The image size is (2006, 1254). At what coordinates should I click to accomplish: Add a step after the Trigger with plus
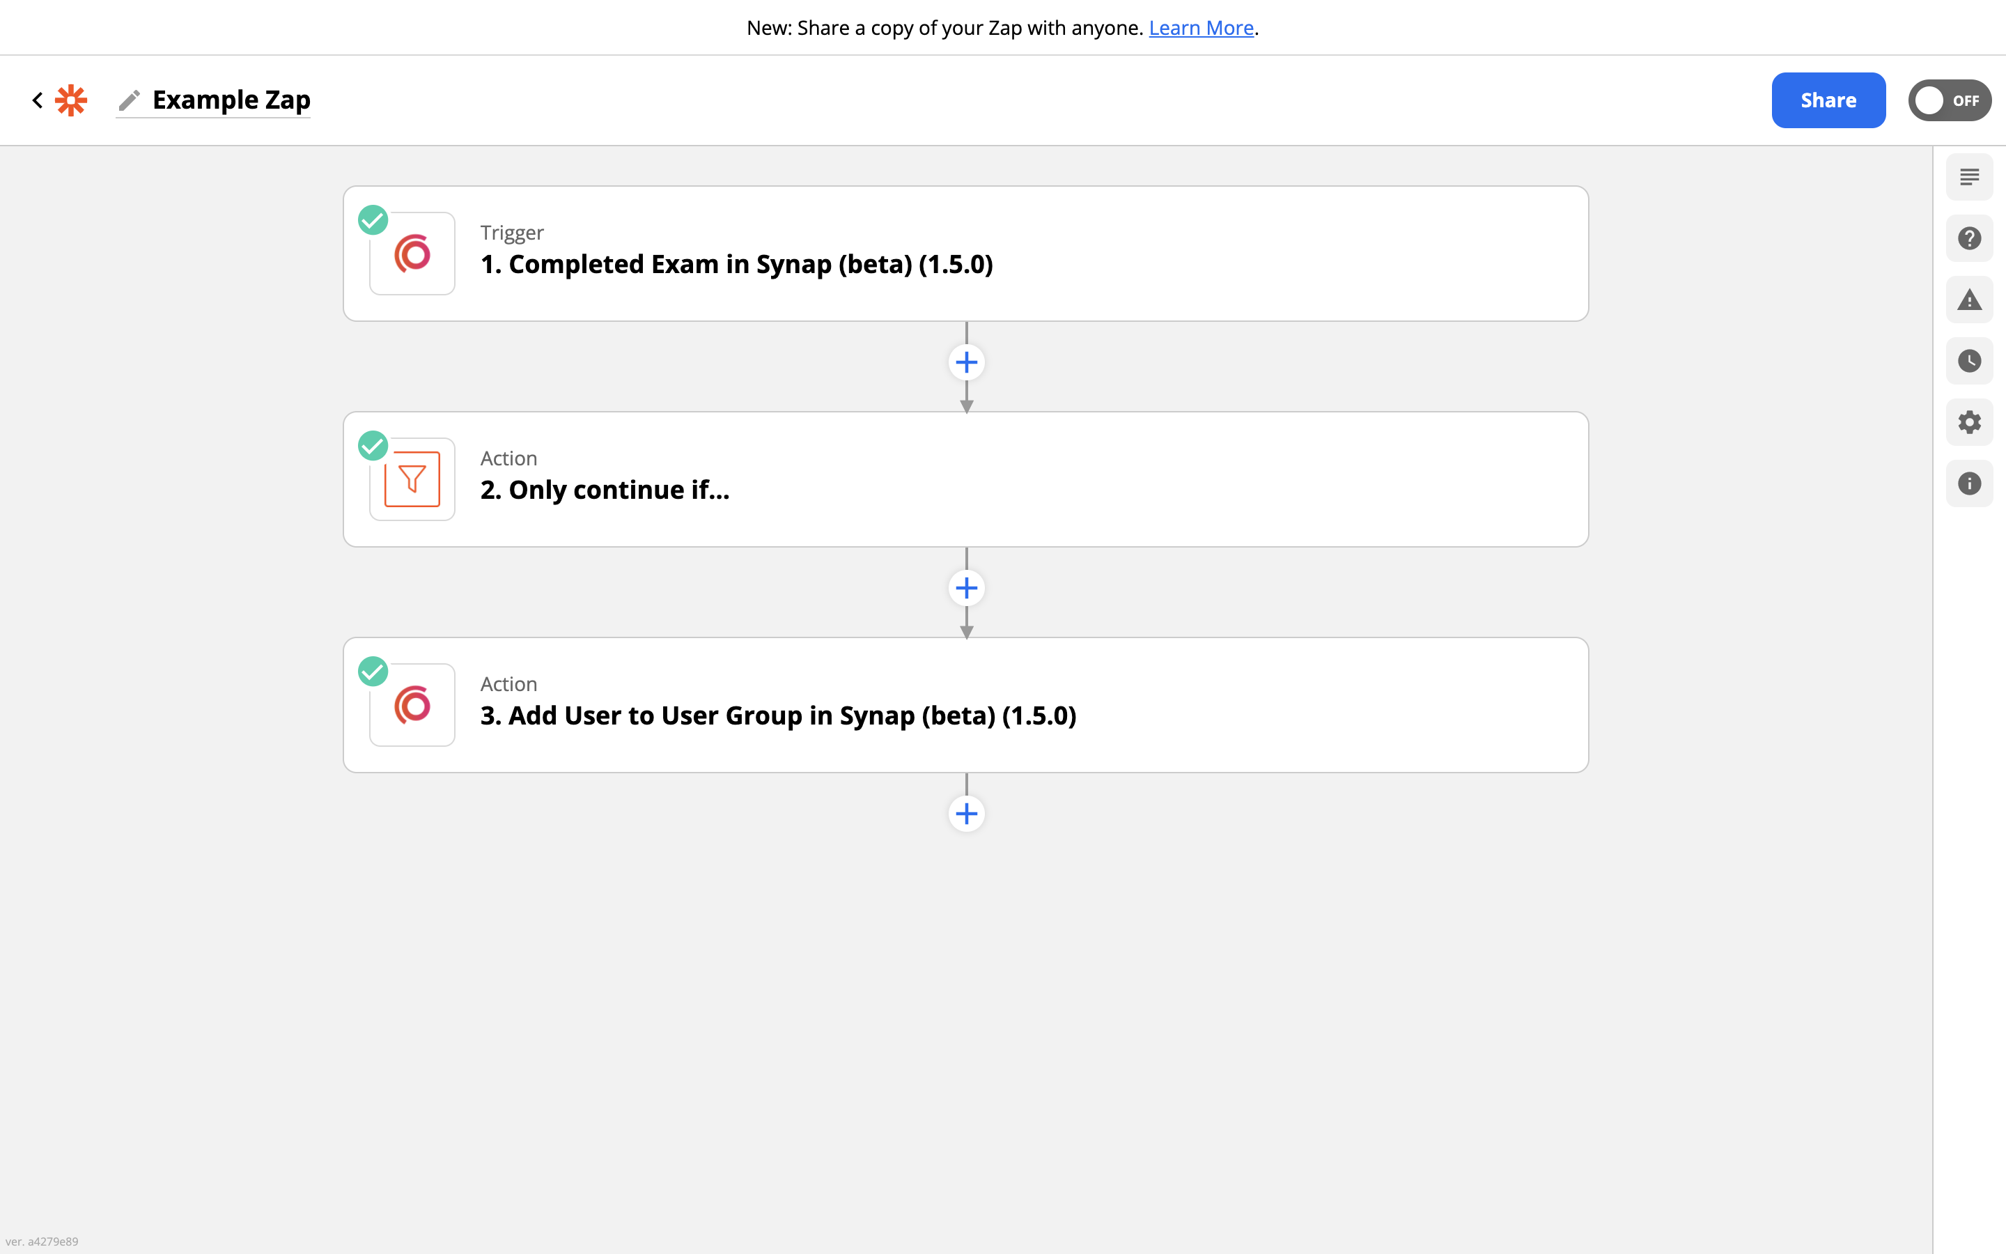coord(965,362)
